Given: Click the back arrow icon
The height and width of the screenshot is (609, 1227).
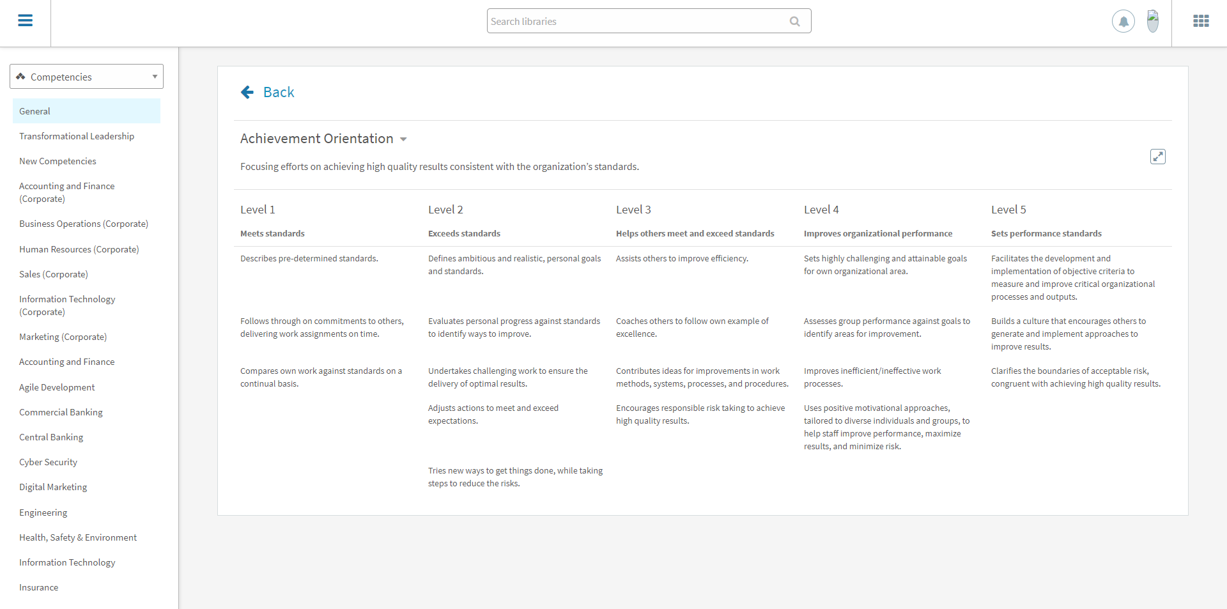Looking at the screenshot, I should coord(247,93).
